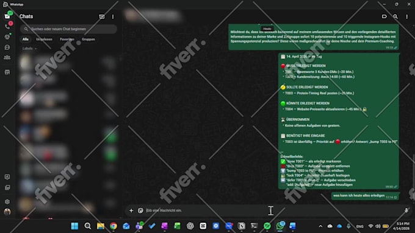
Task: Click the 'SOLLTE ERLEDIGT WERDEN' heading
Action: pyautogui.click(x=307, y=87)
